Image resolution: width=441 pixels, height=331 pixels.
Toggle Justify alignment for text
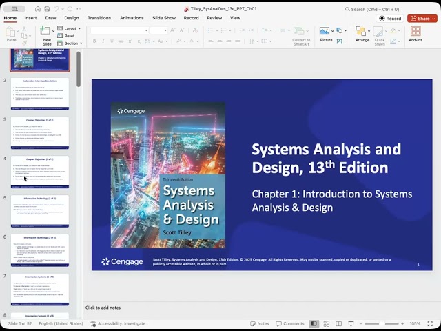(238, 41)
